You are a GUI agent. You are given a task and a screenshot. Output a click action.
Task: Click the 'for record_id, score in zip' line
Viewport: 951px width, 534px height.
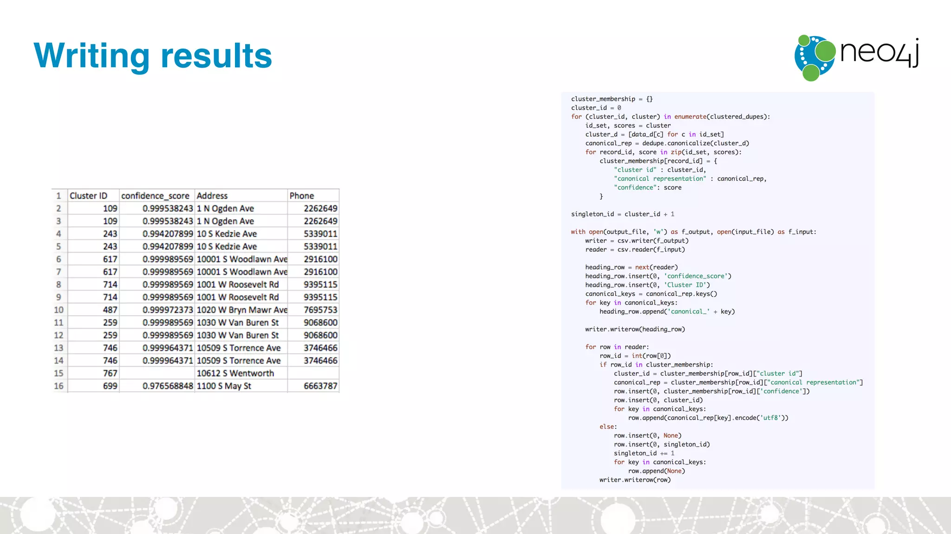664,152
